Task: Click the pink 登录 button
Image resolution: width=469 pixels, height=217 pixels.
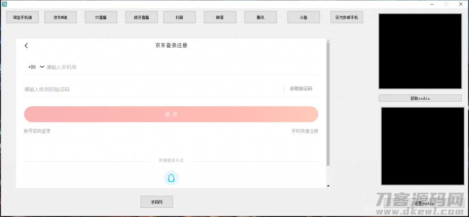Action: click(171, 114)
